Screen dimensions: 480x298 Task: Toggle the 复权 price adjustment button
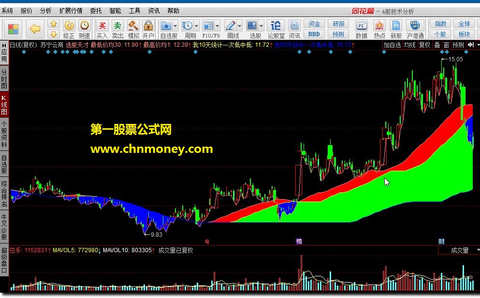point(424,45)
